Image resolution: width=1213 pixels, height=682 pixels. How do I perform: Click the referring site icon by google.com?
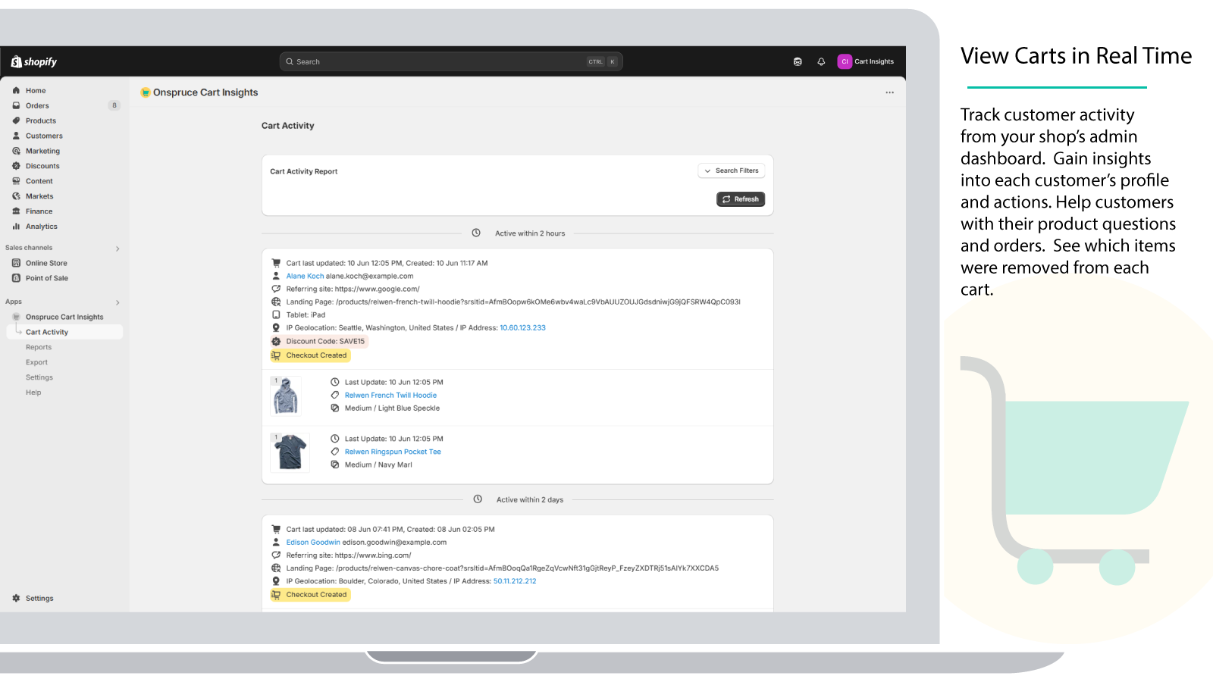(x=276, y=289)
